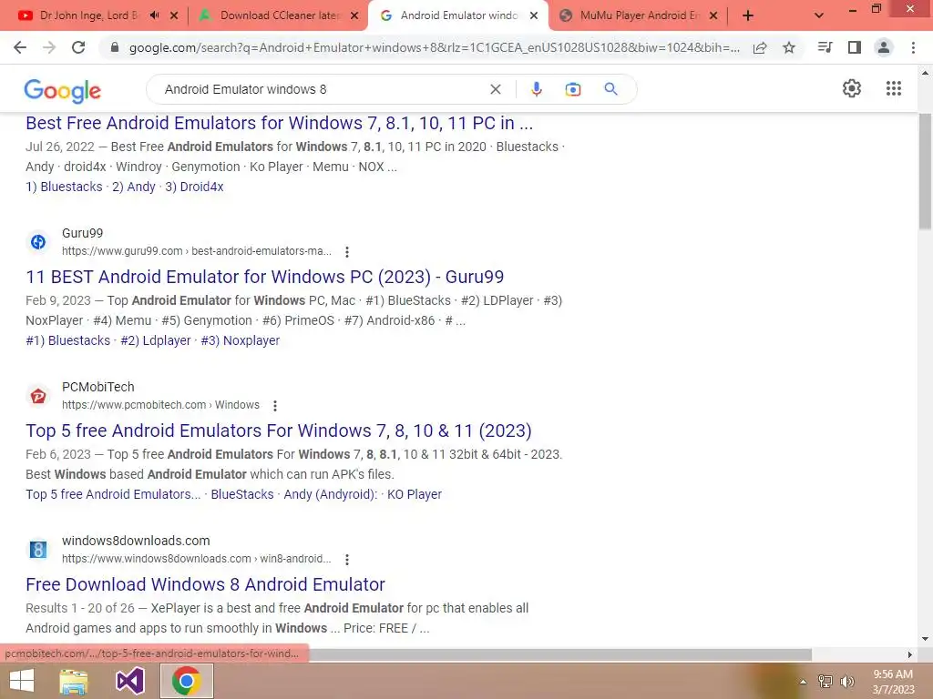Open the network icon in the system tray

coord(825,682)
